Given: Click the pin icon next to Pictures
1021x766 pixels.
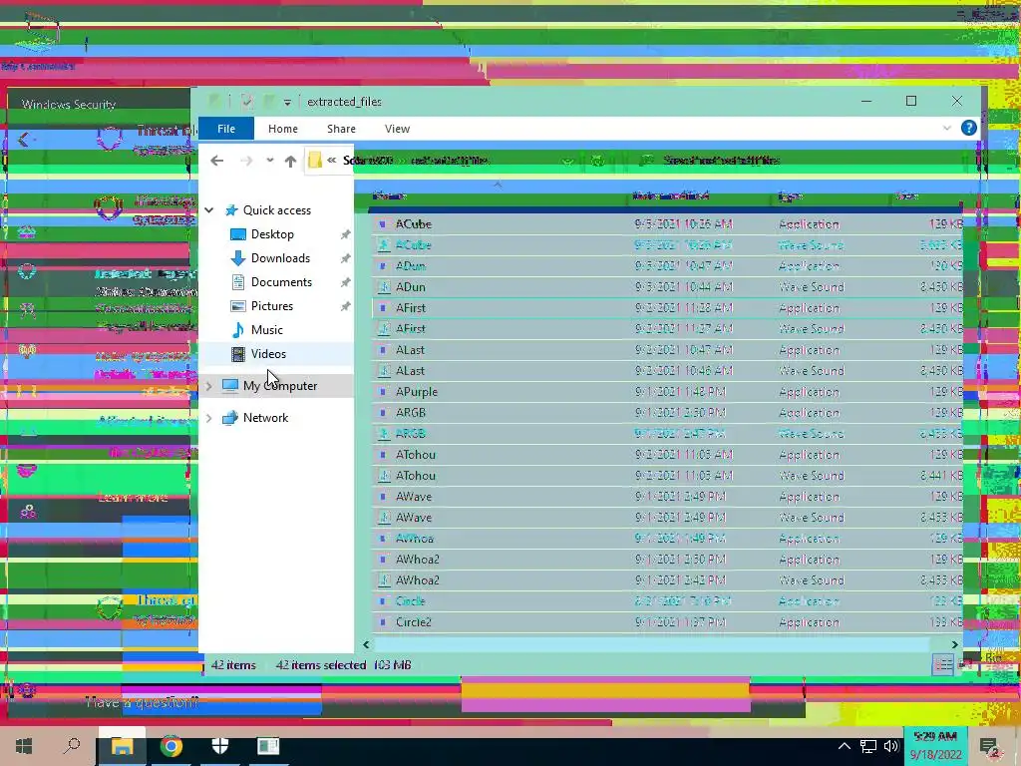Looking at the screenshot, I should pyautogui.click(x=345, y=306).
